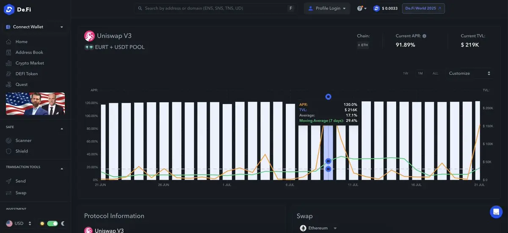Viewport: 508px width, 233px height.
Task: Click the DEFI token price $0.0033
Action: coord(389,8)
